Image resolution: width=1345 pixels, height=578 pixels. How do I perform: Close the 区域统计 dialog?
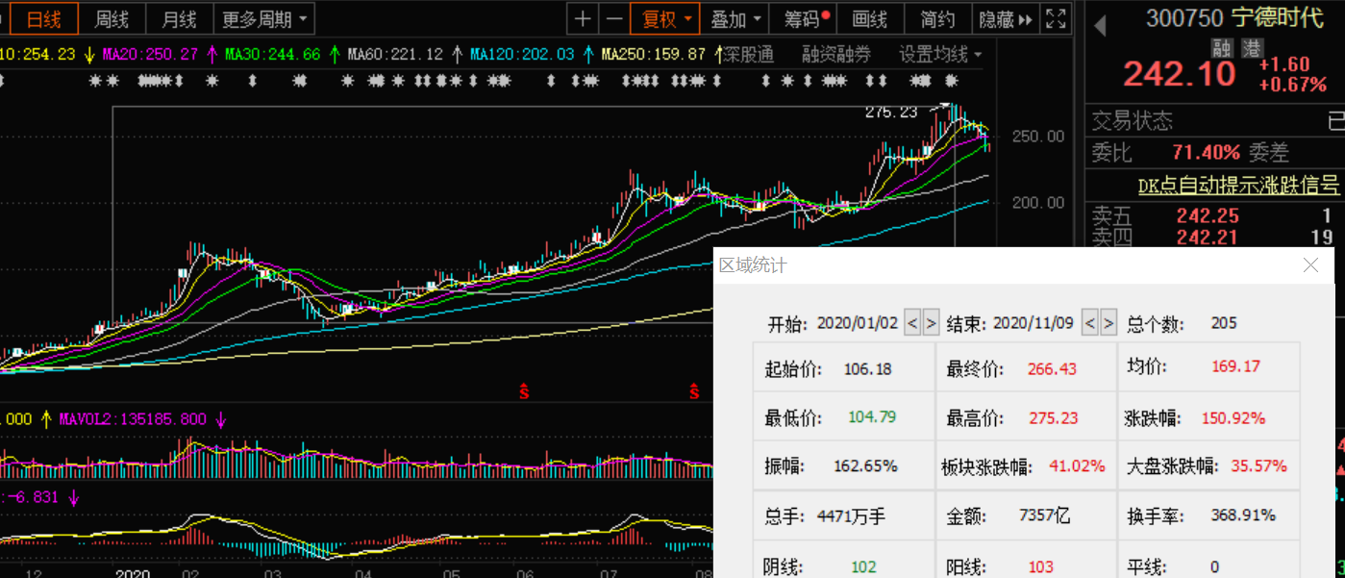(1310, 265)
